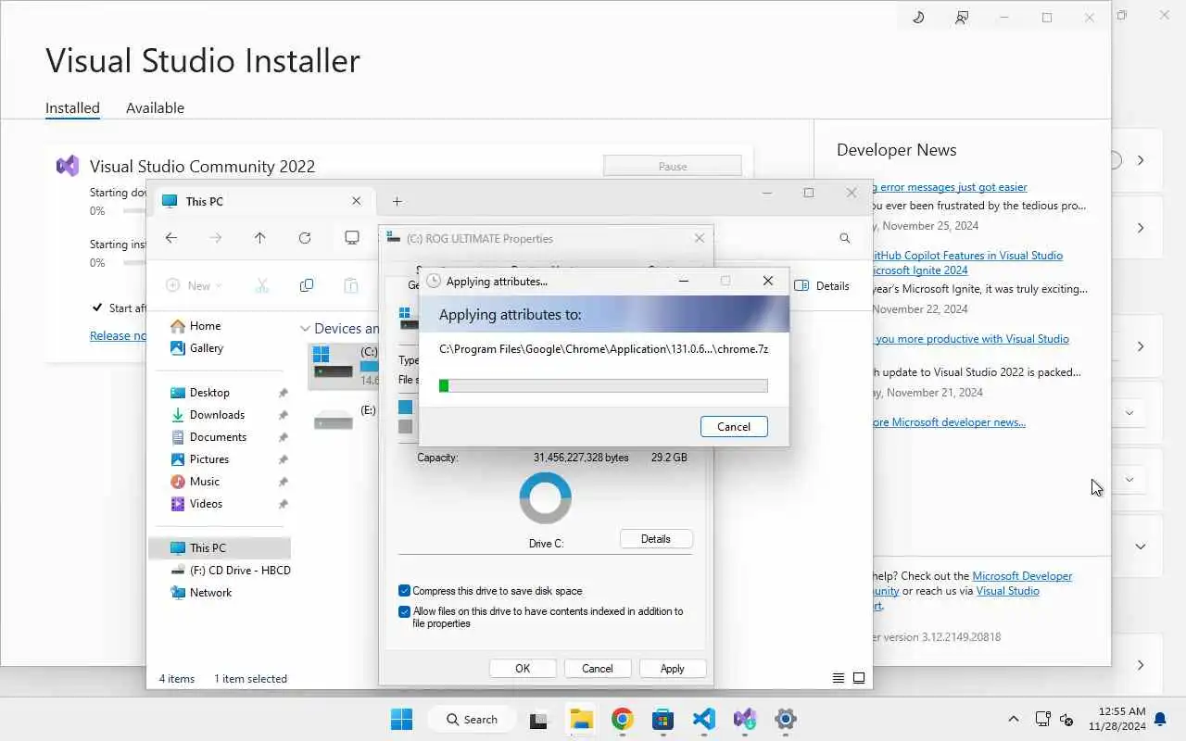Open the Windows Start menu
The height and width of the screenshot is (741, 1186).
(x=401, y=719)
